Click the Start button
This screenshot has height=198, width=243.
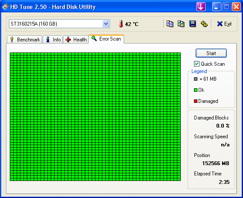coord(211,53)
